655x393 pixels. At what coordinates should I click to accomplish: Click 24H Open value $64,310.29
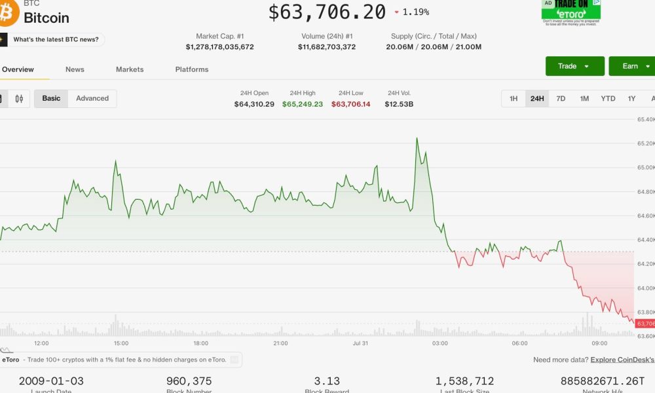[254, 104]
